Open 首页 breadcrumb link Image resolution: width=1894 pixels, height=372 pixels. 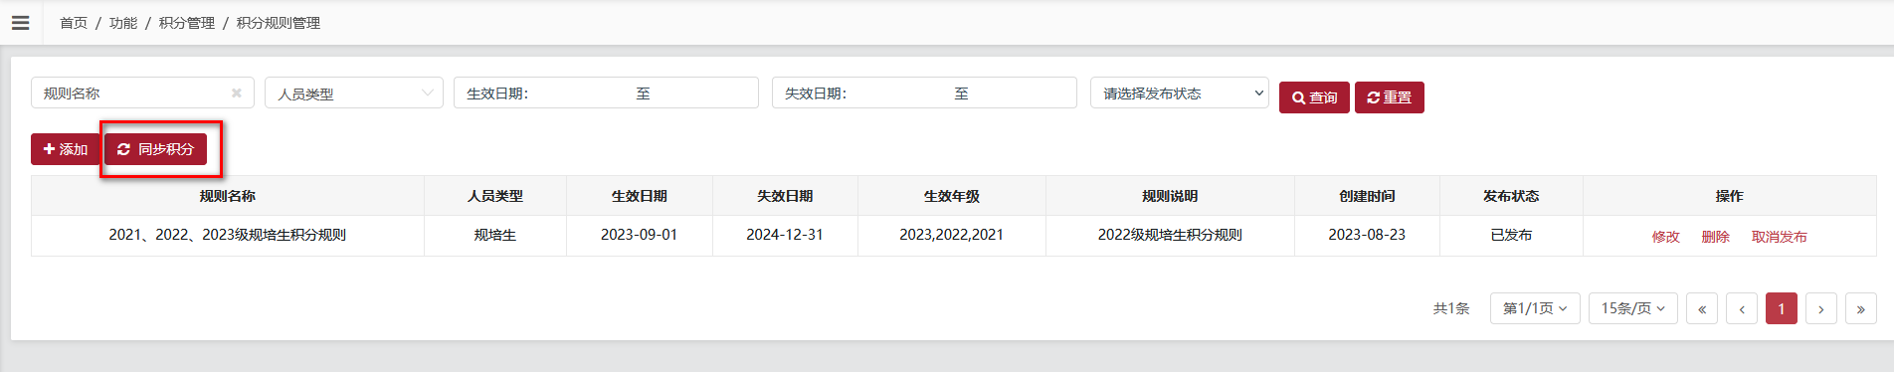74,23
